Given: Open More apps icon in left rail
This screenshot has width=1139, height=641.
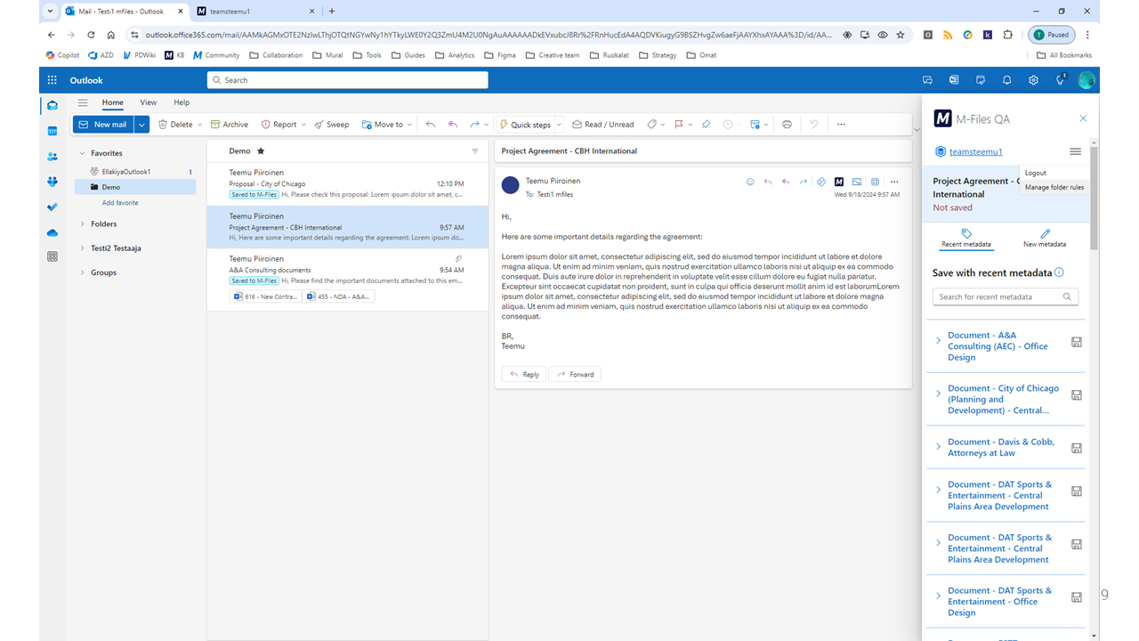Looking at the screenshot, I should [x=53, y=256].
